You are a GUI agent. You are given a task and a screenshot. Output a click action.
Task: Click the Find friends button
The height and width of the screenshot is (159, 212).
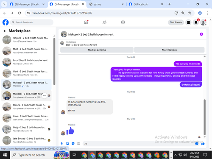click(176, 22)
